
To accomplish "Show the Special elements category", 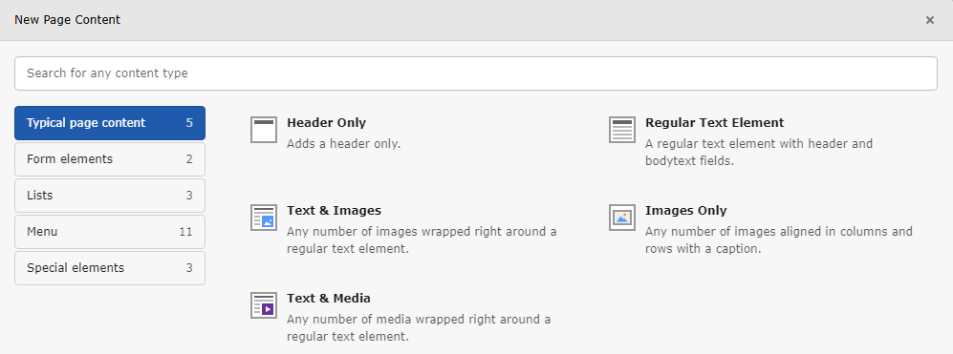I will [110, 268].
